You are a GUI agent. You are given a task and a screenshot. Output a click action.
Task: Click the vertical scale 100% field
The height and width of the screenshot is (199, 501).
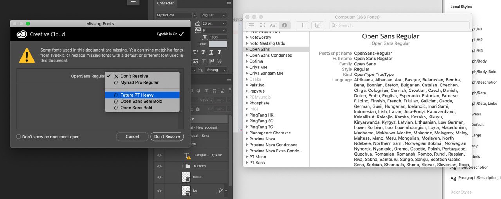(x=218, y=37)
